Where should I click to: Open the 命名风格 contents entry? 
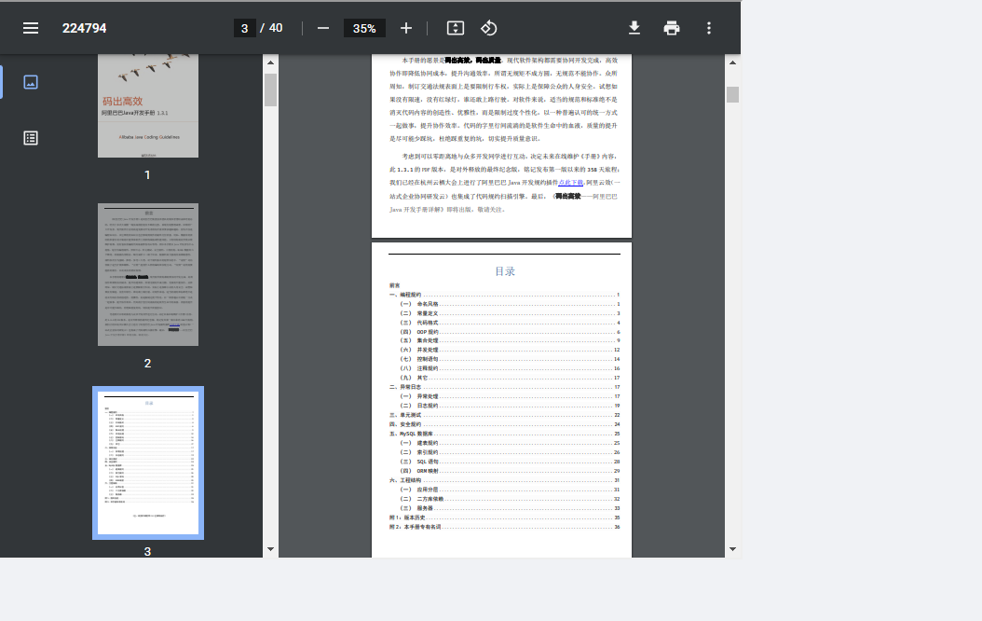tap(509, 304)
